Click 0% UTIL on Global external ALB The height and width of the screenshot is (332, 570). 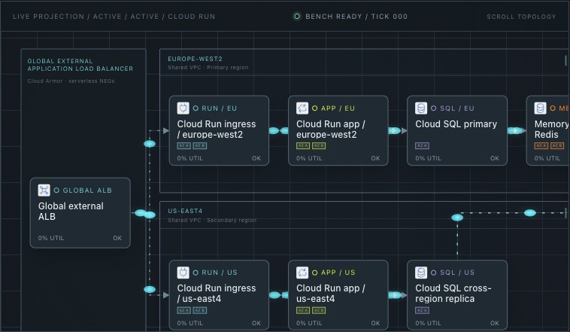coord(51,238)
